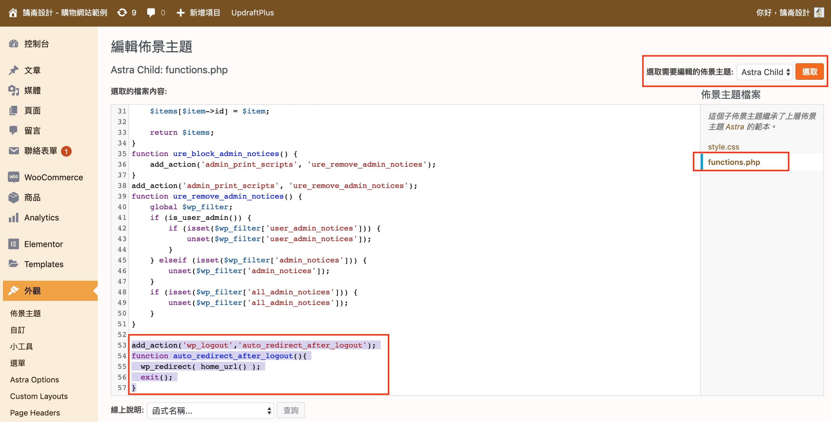Screen dimensions: 831x422
Task: Open the UpdraftPlus admin bar menu
Action: click(252, 13)
